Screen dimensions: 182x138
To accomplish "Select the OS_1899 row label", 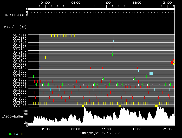I will point(19,76).
